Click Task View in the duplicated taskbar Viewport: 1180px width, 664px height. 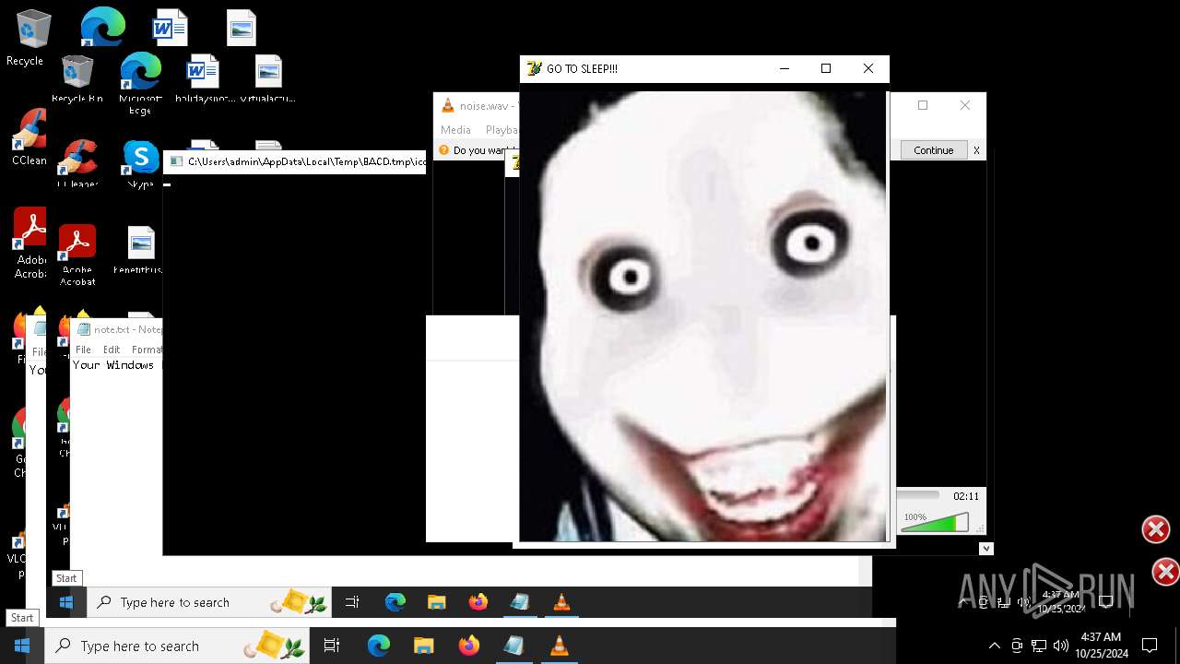(x=351, y=602)
